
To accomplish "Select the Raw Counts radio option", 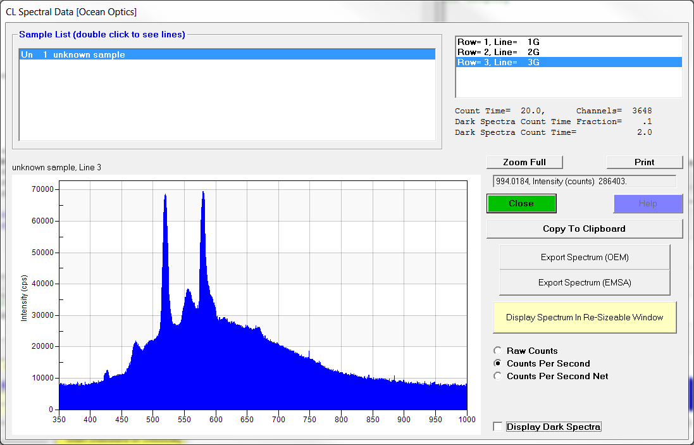I will (498, 351).
